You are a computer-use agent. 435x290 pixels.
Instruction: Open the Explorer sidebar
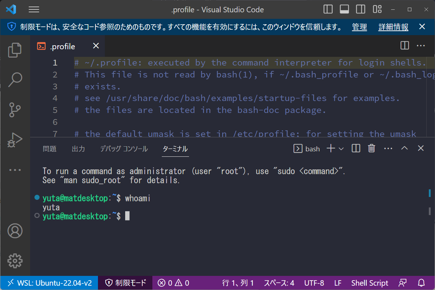(15, 50)
